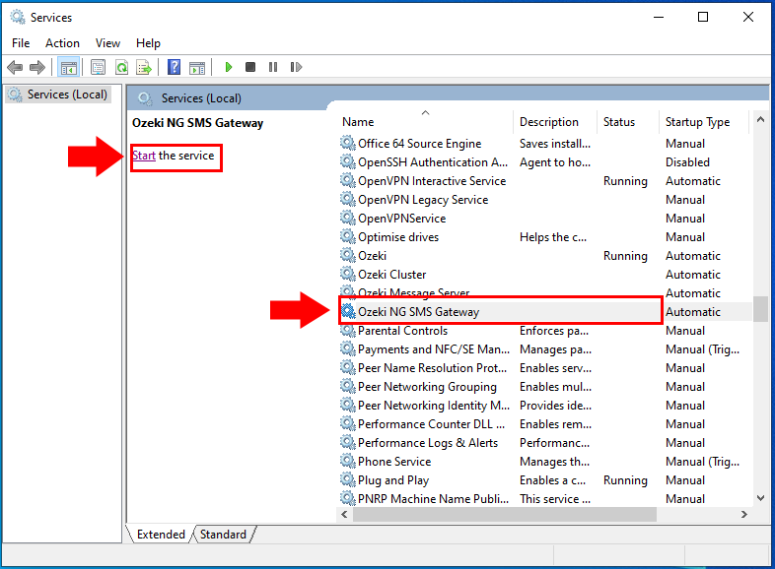Select the Ozeki NG SMS Gateway service
775x569 pixels.
point(418,312)
